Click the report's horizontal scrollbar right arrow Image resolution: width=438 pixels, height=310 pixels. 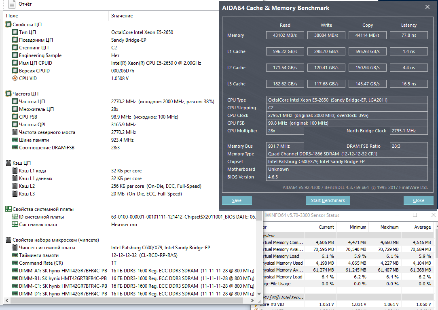pos(252,301)
